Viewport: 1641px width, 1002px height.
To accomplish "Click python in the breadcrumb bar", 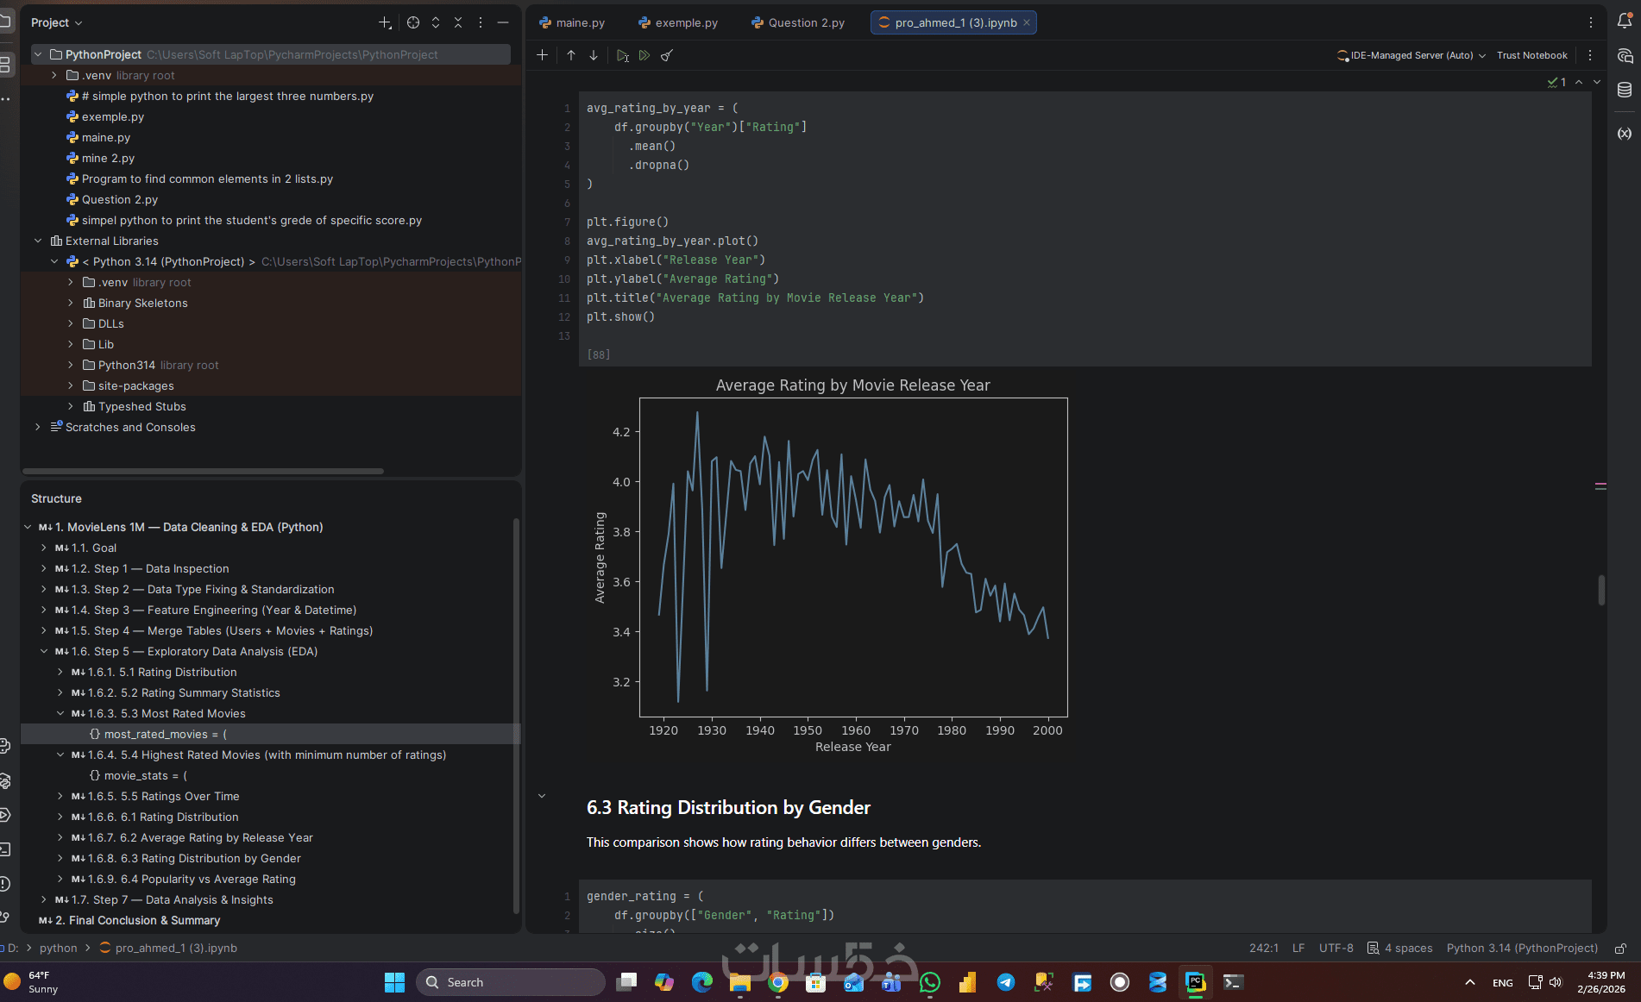I will click(58, 949).
